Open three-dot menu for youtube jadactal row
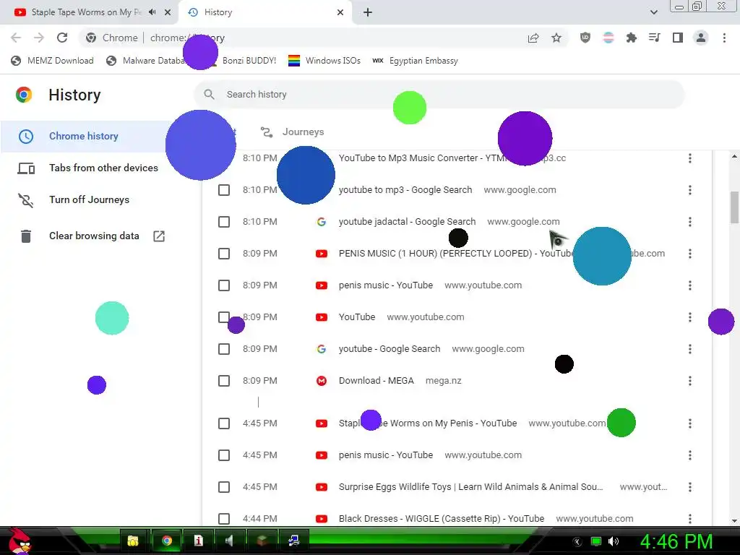Image resolution: width=740 pixels, height=555 pixels. tap(690, 222)
